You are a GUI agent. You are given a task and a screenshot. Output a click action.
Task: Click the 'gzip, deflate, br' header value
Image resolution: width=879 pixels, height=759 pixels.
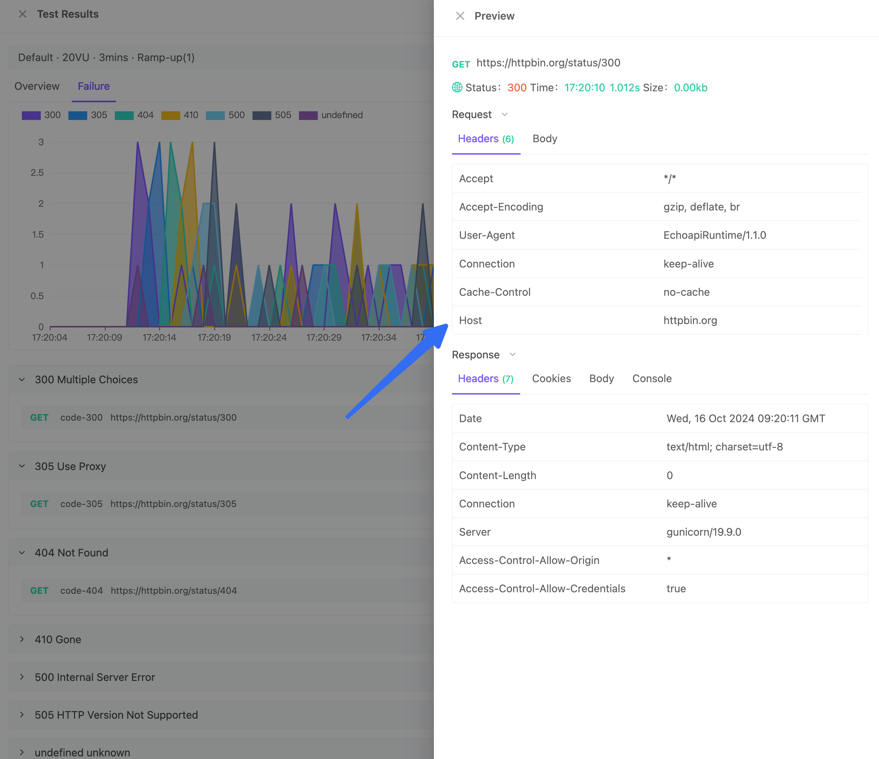(702, 207)
